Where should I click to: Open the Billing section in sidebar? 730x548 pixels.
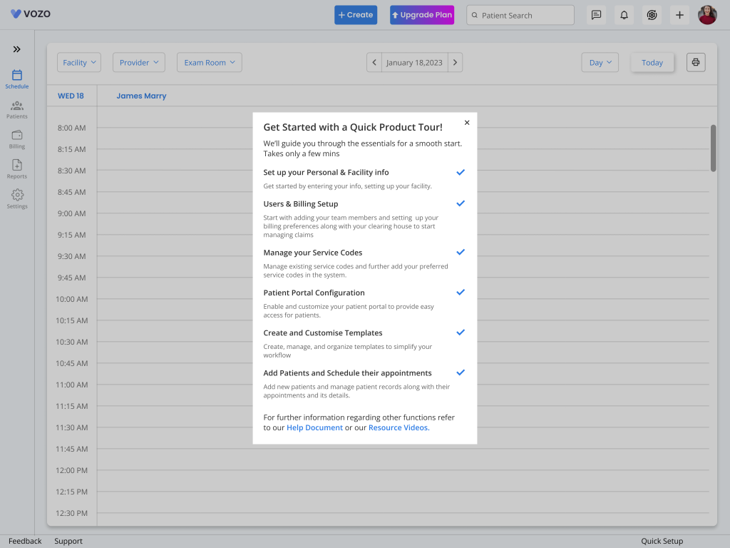(x=17, y=140)
